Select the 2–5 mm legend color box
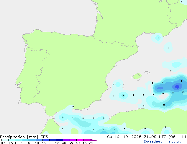This screenshot has width=187, height=144. tap(25, 140)
